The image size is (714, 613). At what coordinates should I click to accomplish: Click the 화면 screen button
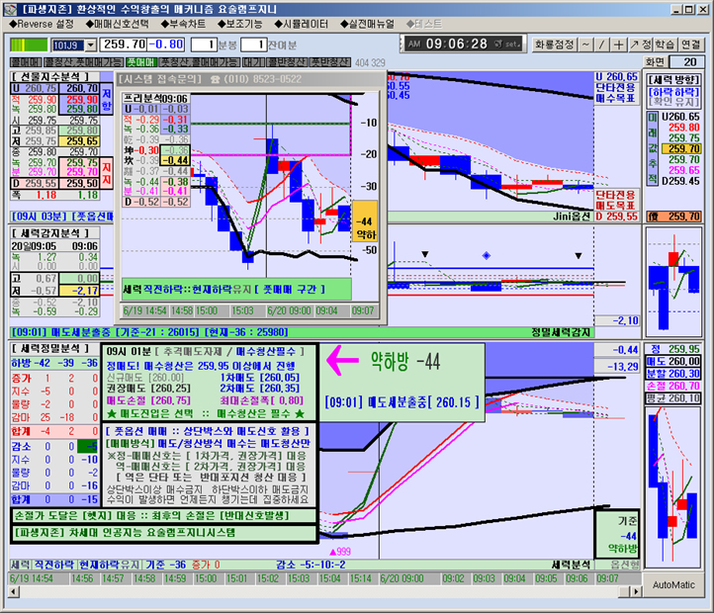click(656, 62)
